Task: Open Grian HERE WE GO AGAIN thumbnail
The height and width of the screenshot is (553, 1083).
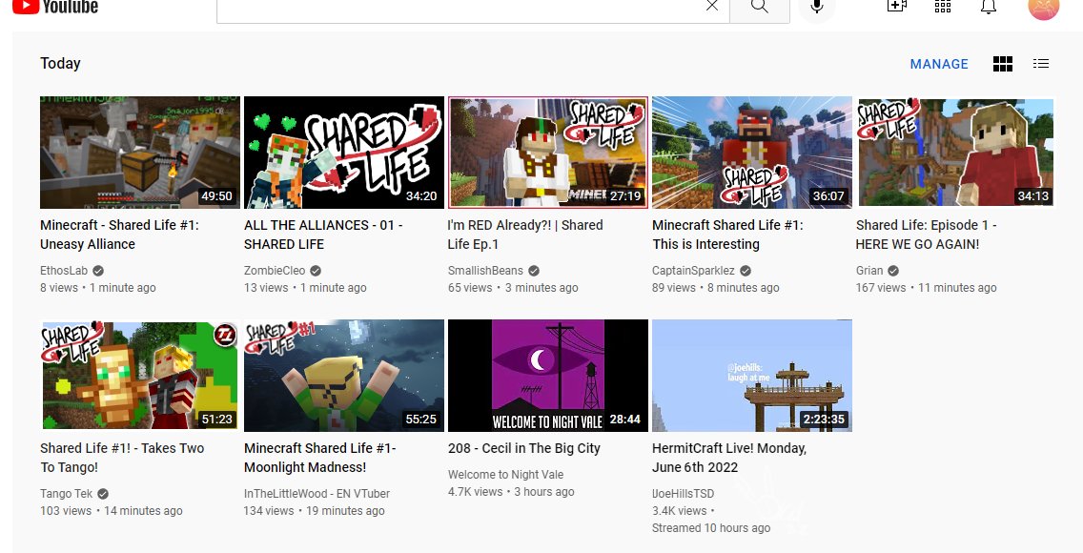Action: tap(956, 153)
